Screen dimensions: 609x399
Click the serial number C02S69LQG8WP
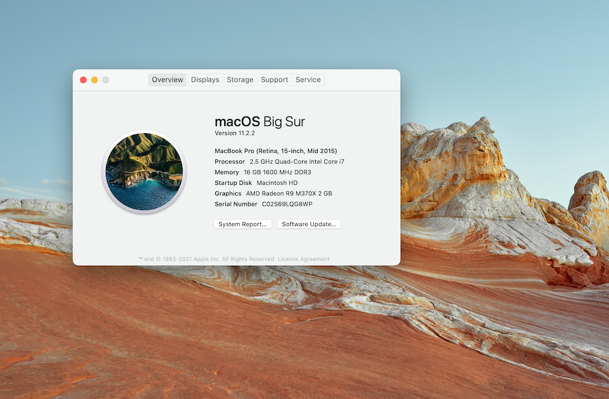point(287,204)
